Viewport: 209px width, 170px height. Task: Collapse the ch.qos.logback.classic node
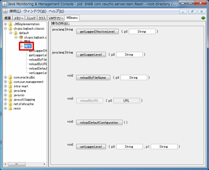coord(5,28)
